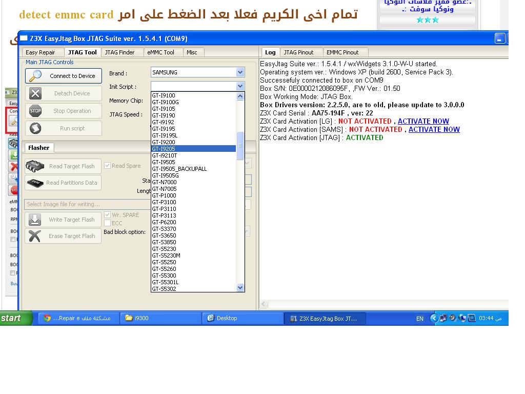Screen dimensions: 525x394
Task: Click the Erase Target Flash cross icon
Action: coord(35,236)
